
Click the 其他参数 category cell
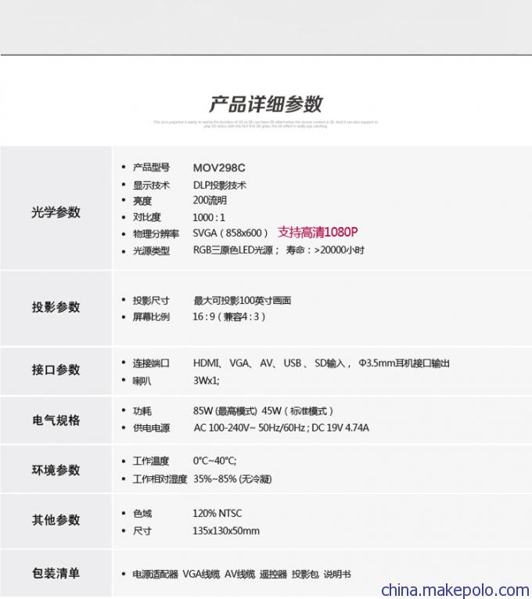point(56,520)
